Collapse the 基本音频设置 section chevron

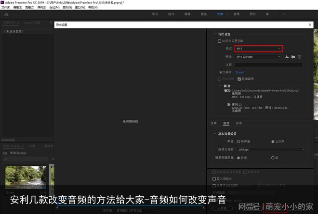(215, 134)
